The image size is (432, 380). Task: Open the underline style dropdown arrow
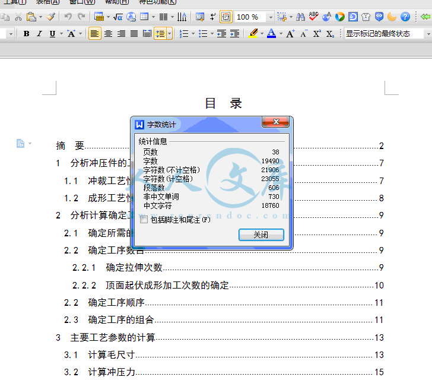click(62, 34)
